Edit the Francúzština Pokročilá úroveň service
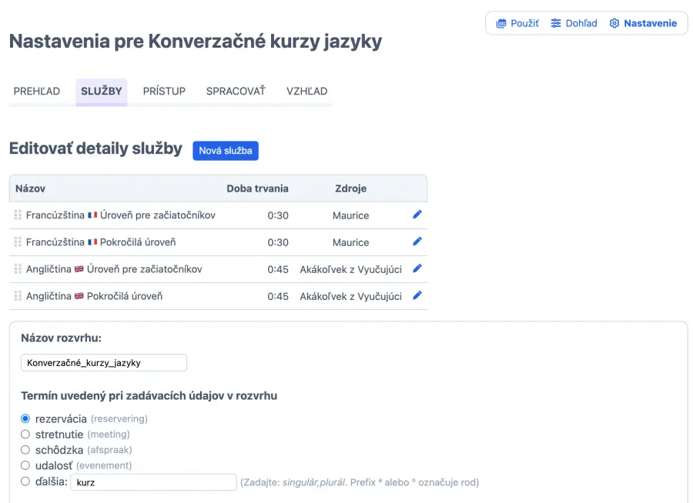 417,242
